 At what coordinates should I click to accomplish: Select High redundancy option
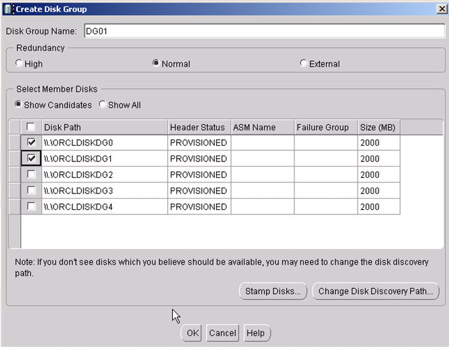tap(19, 64)
